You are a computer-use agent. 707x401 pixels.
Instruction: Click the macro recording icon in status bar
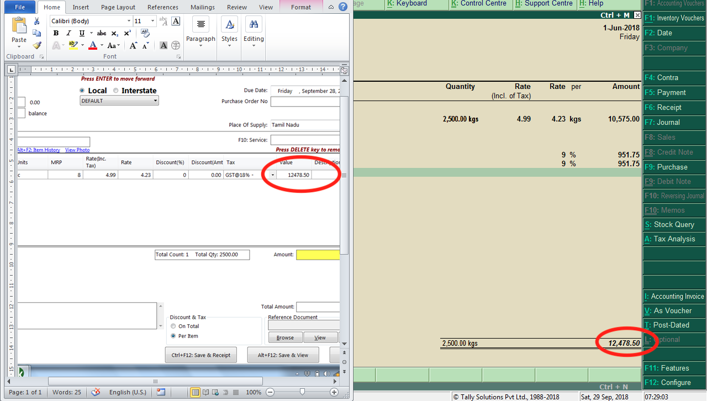point(161,392)
